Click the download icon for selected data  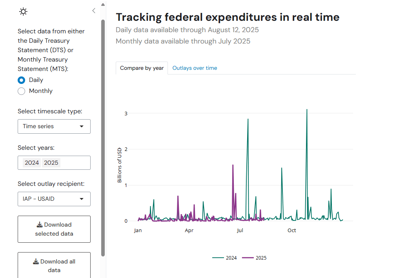click(x=40, y=225)
